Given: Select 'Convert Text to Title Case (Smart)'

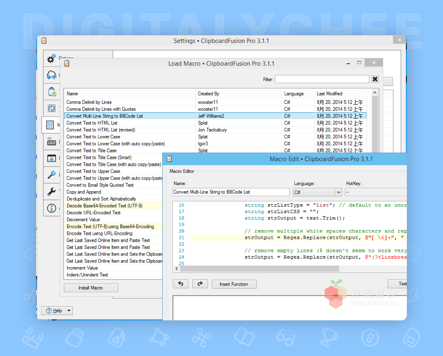Looking at the screenshot, I should [x=114, y=157].
